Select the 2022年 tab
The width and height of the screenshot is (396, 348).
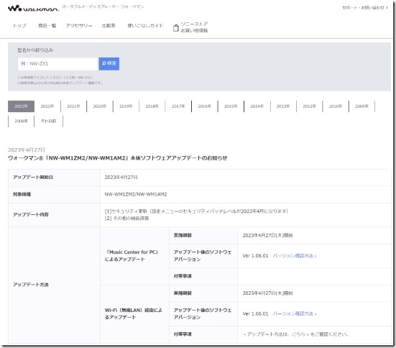(x=47, y=106)
